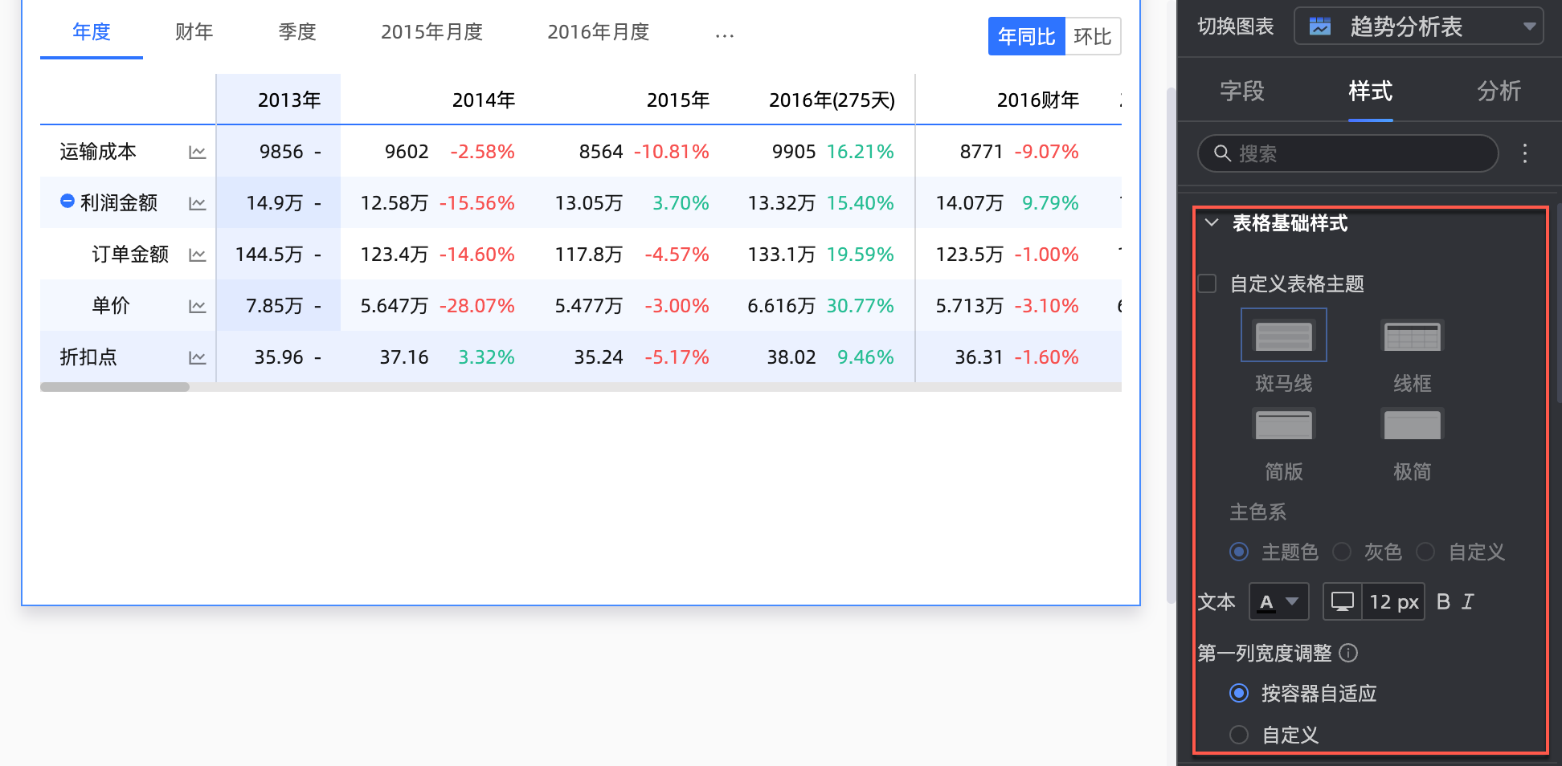Toggle bold text formatting
1562x766 pixels.
tap(1443, 601)
